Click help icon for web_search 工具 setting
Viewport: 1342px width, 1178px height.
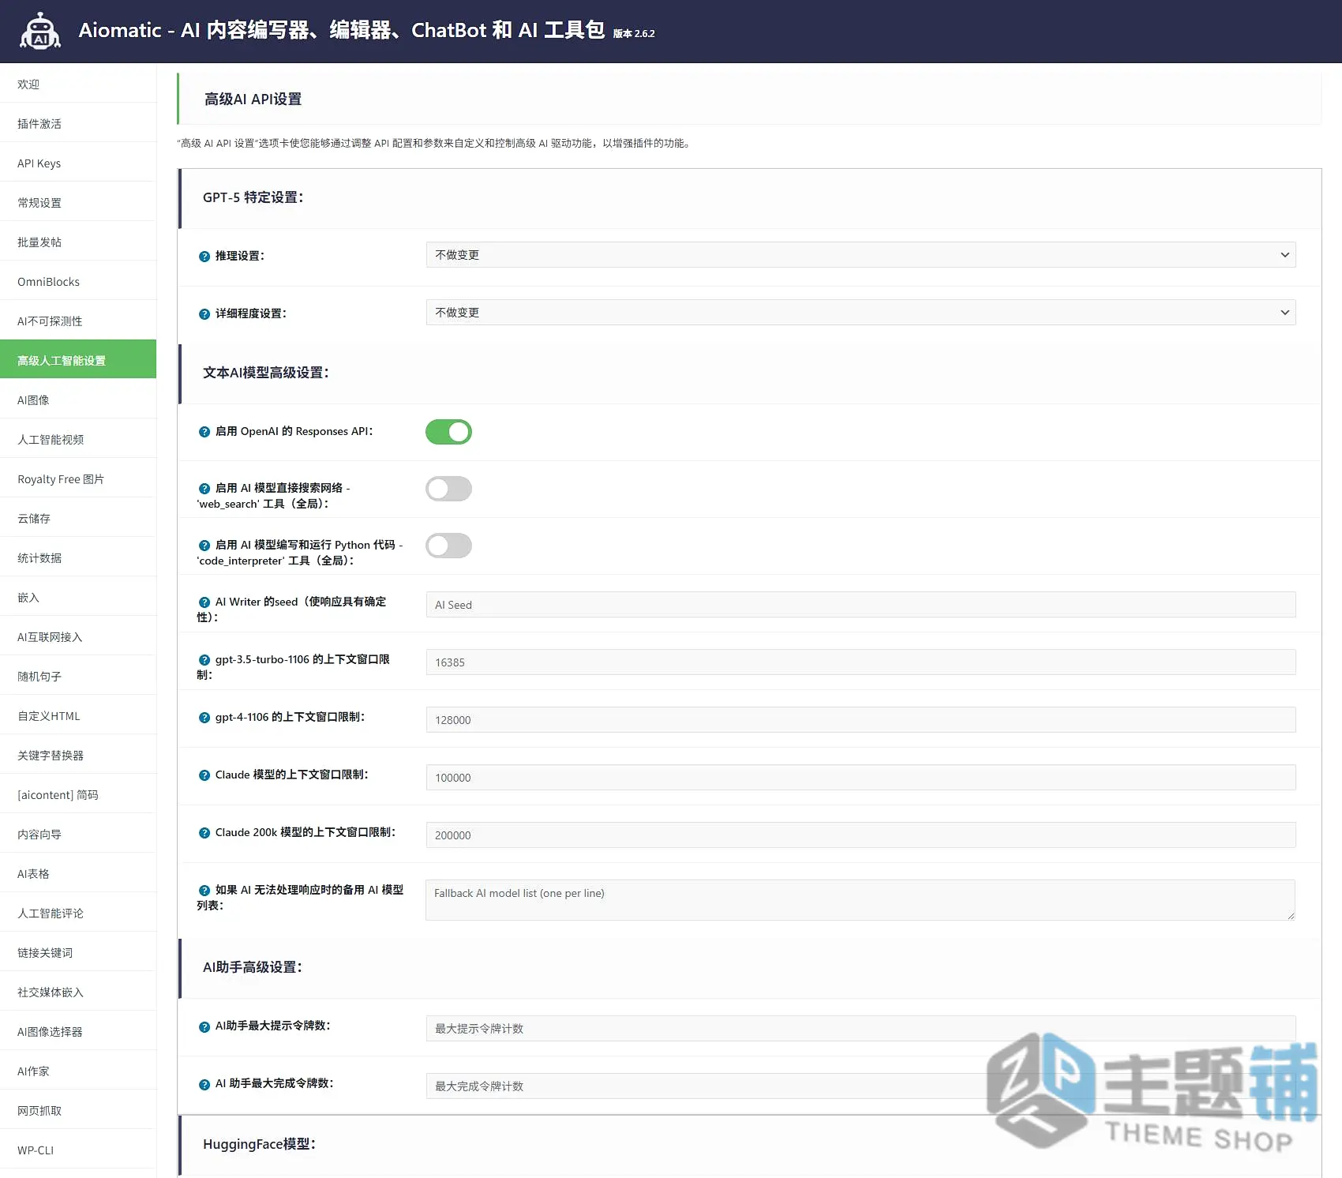(x=204, y=489)
